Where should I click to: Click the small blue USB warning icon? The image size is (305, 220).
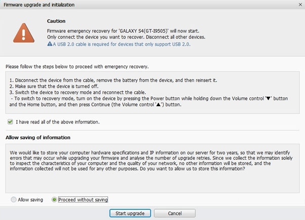(x=50, y=44)
